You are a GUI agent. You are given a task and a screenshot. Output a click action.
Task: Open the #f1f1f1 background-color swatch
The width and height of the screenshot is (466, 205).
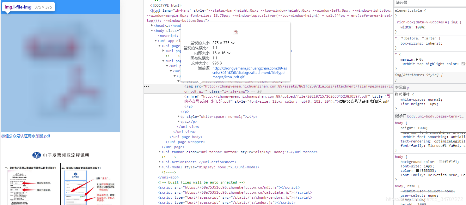(440, 162)
